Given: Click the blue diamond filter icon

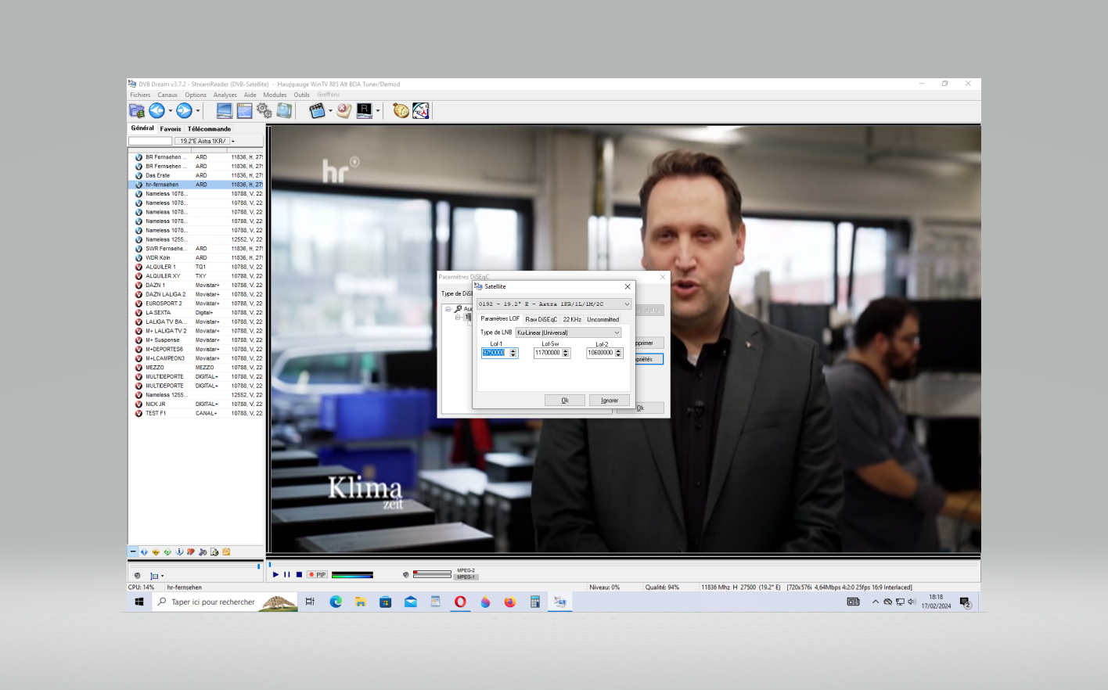Looking at the screenshot, I should pyautogui.click(x=144, y=552).
